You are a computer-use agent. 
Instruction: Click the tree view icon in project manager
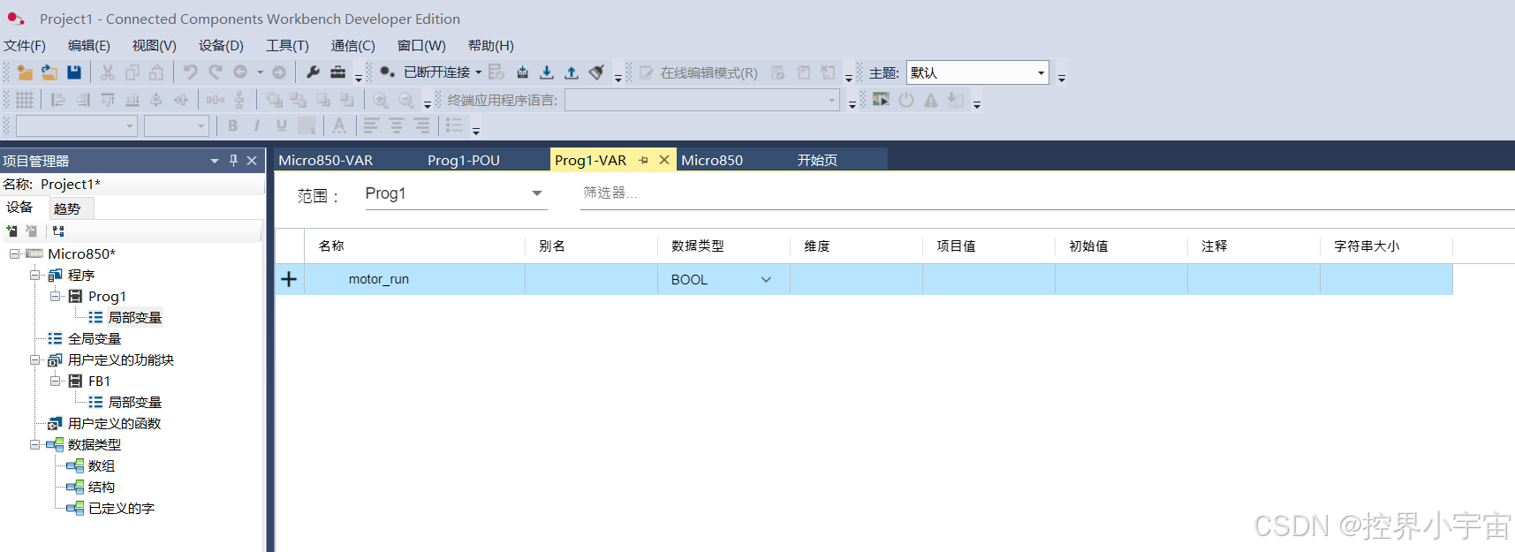pyautogui.click(x=58, y=231)
